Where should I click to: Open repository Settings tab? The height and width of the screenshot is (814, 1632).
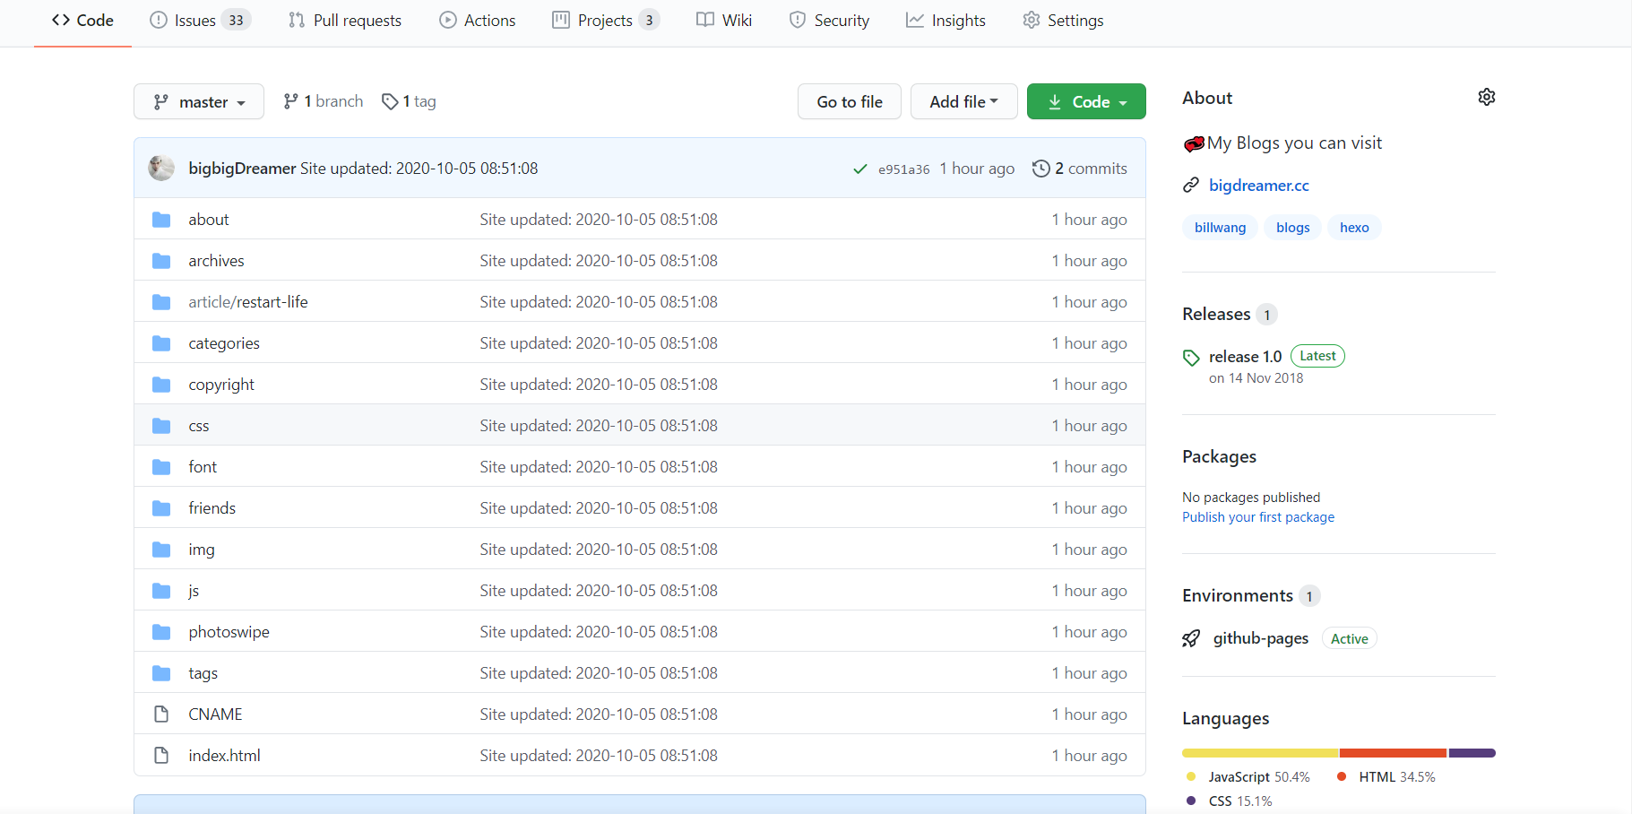point(1063,20)
